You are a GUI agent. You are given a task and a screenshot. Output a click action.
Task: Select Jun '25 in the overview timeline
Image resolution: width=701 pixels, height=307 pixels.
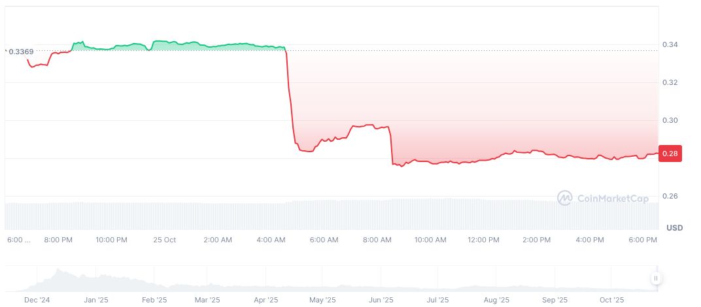click(381, 300)
